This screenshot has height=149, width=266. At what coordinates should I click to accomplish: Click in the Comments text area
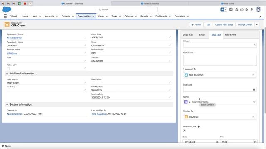point(220,60)
